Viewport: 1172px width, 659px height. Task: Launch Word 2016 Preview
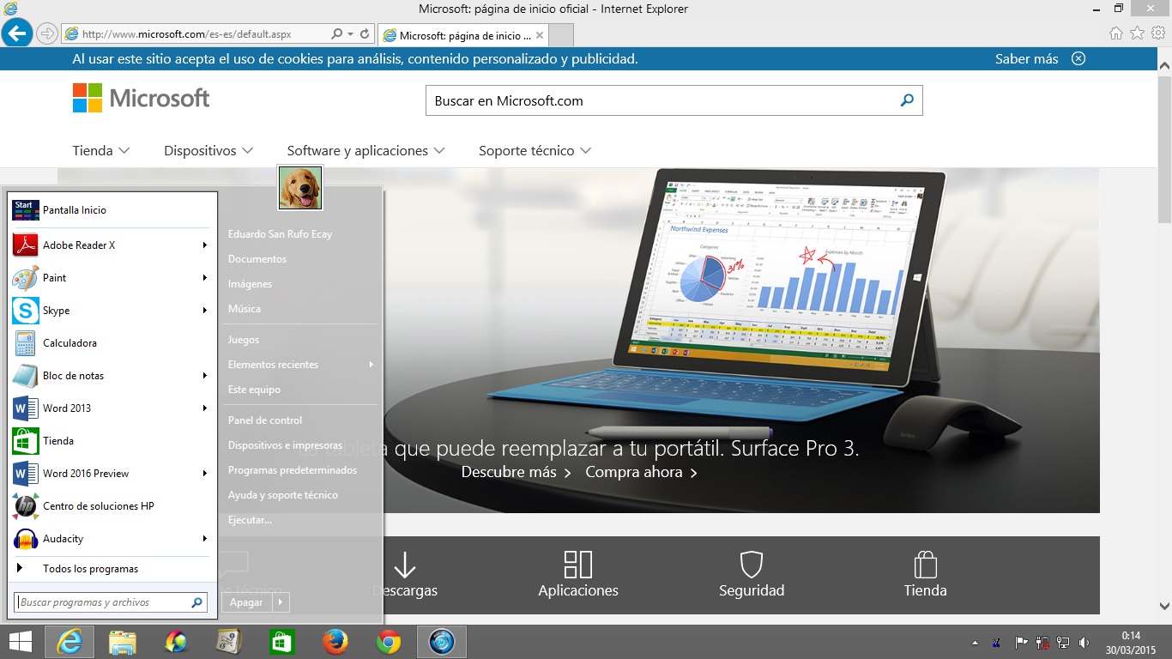(x=112, y=474)
